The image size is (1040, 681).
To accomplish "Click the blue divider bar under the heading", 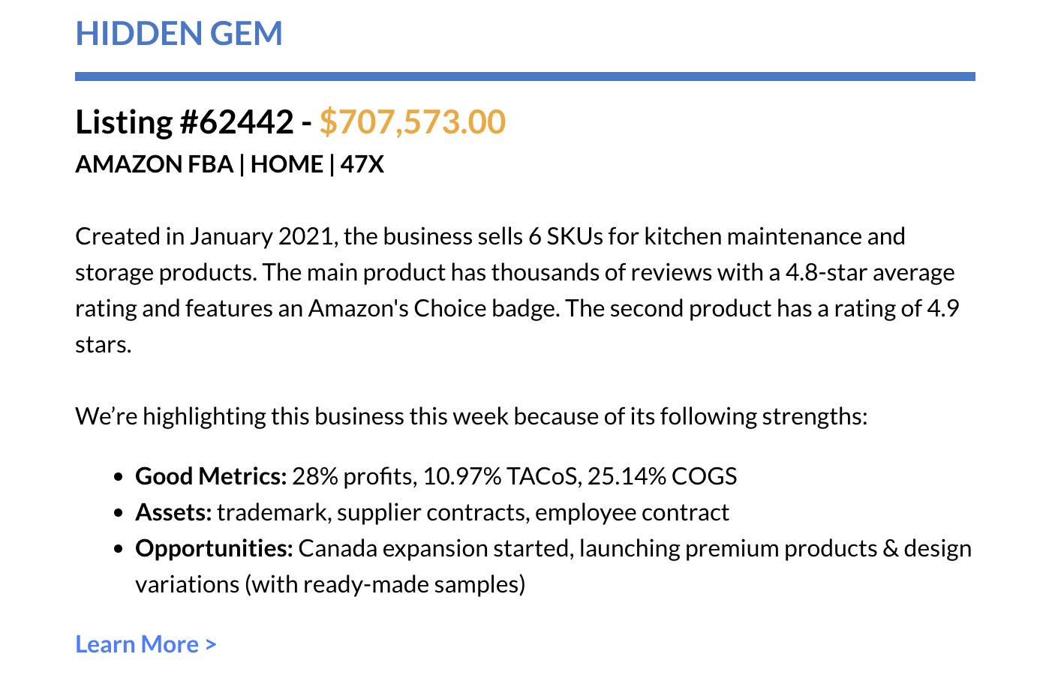I will coord(525,76).
